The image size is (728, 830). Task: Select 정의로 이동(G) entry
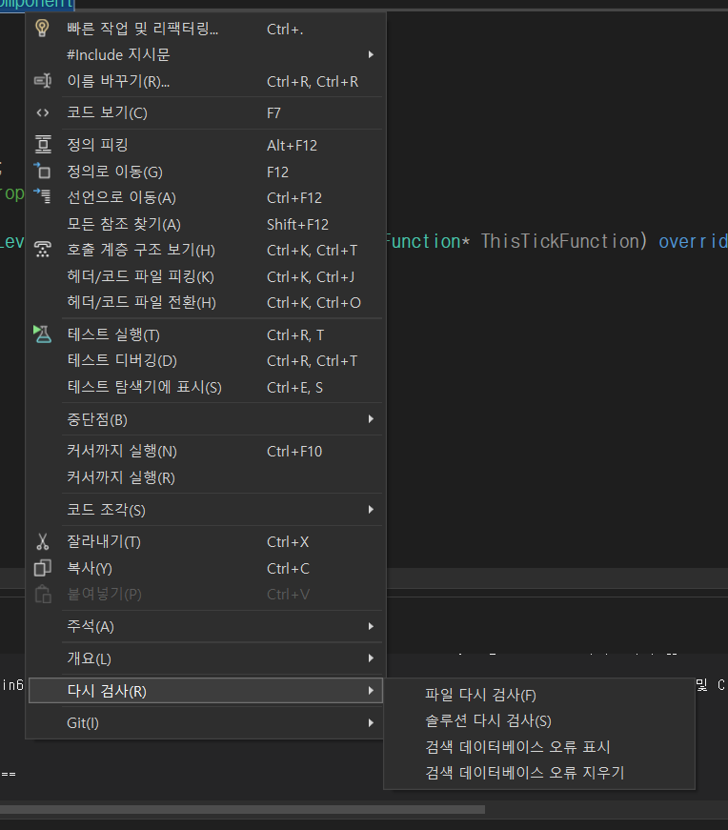206,172
